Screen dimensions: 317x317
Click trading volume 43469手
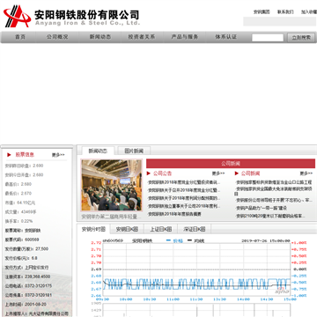point(29,212)
